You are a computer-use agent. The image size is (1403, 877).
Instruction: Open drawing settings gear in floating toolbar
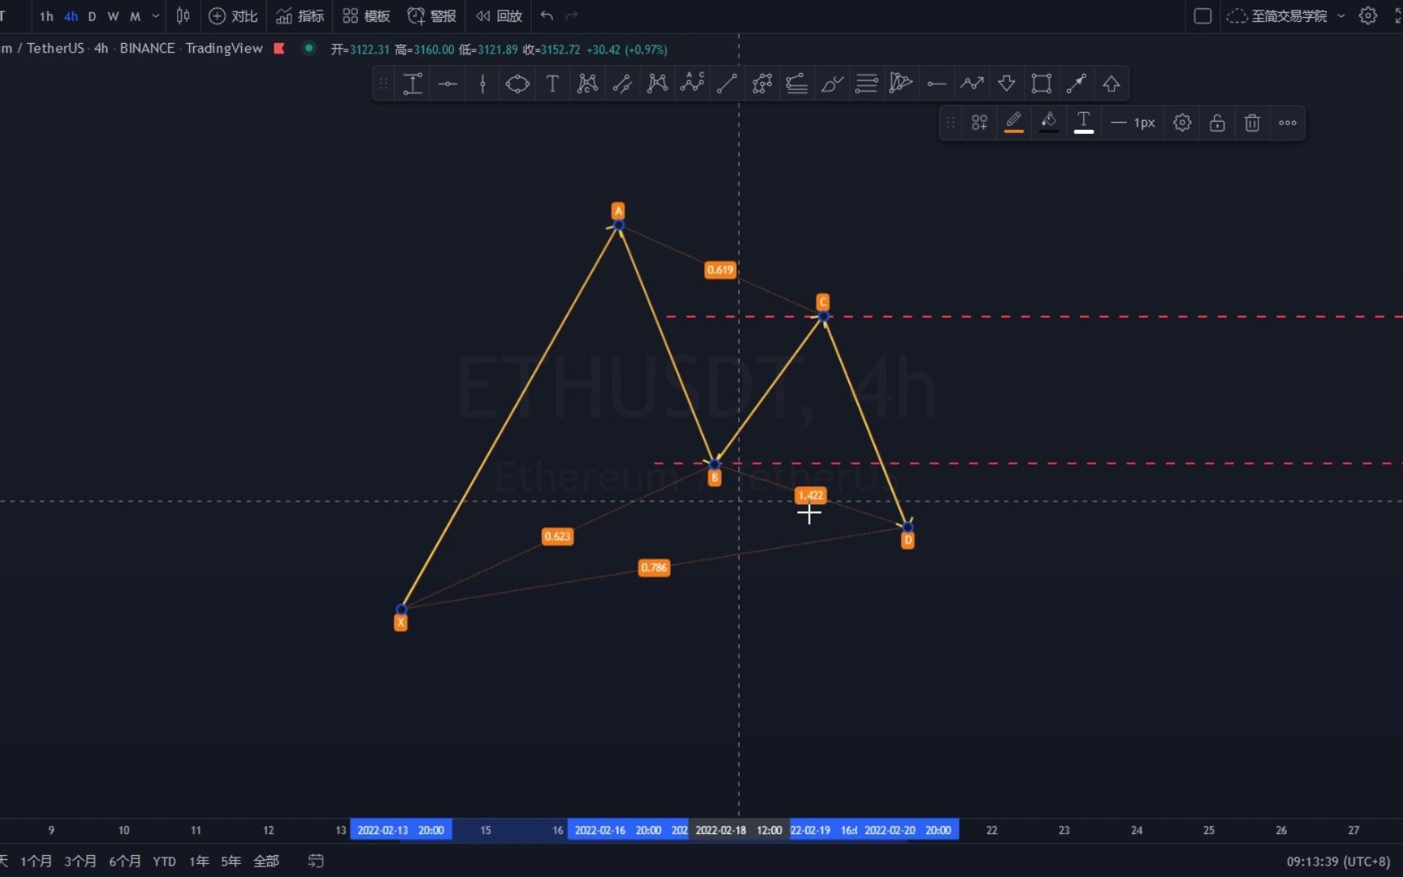(1182, 123)
